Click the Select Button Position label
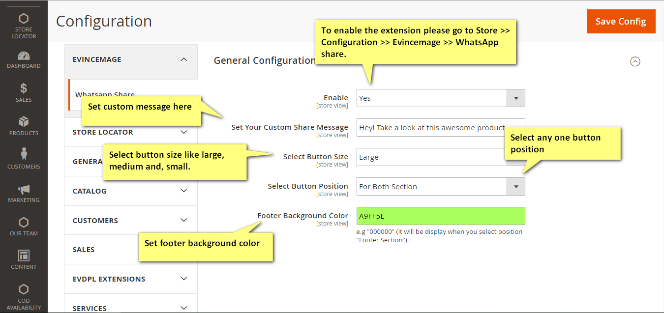This screenshot has height=313, width=664. tap(308, 186)
